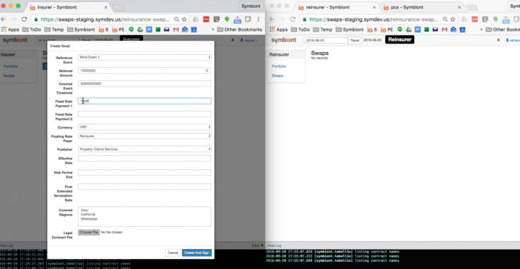520x269 pixels.
Task: Click reload button in reinsurer browser window
Action: point(293,19)
